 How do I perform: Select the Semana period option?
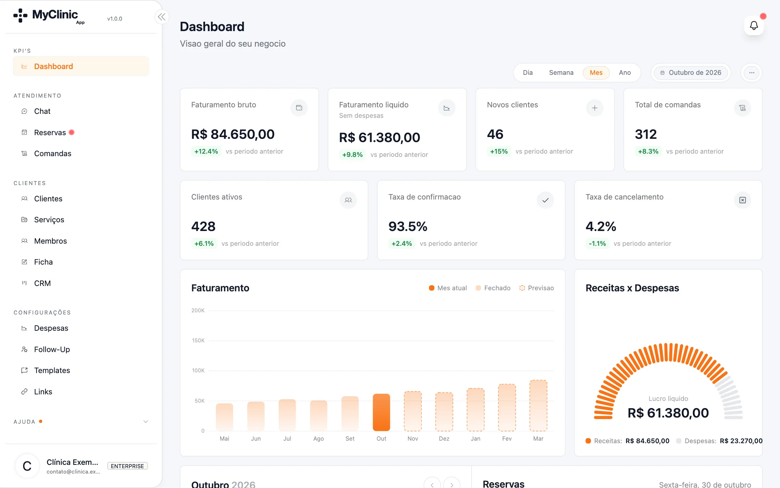pos(561,73)
